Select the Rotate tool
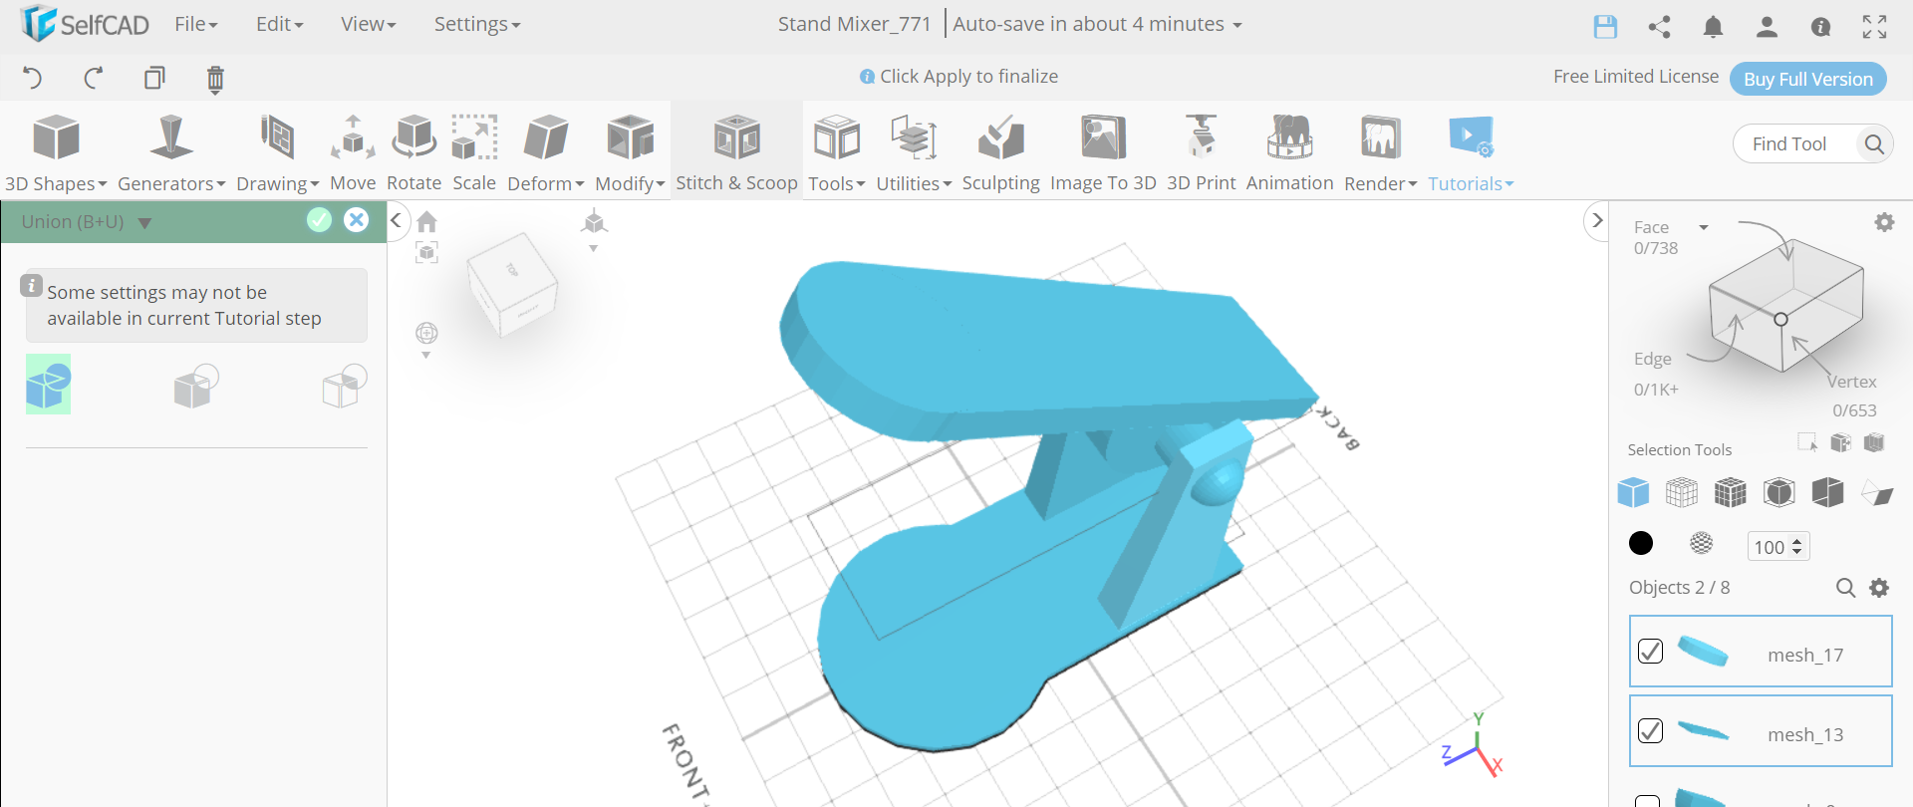This screenshot has width=1913, height=807. (x=413, y=152)
